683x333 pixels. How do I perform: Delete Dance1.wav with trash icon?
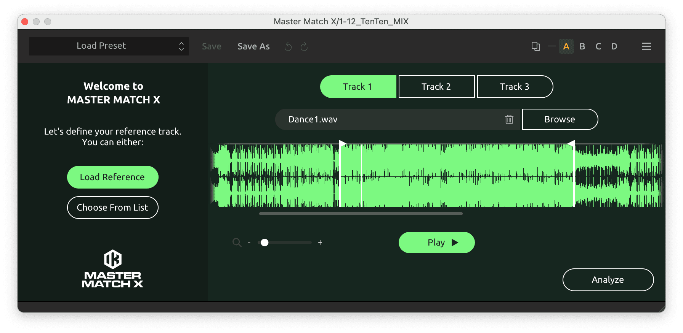pyautogui.click(x=509, y=119)
